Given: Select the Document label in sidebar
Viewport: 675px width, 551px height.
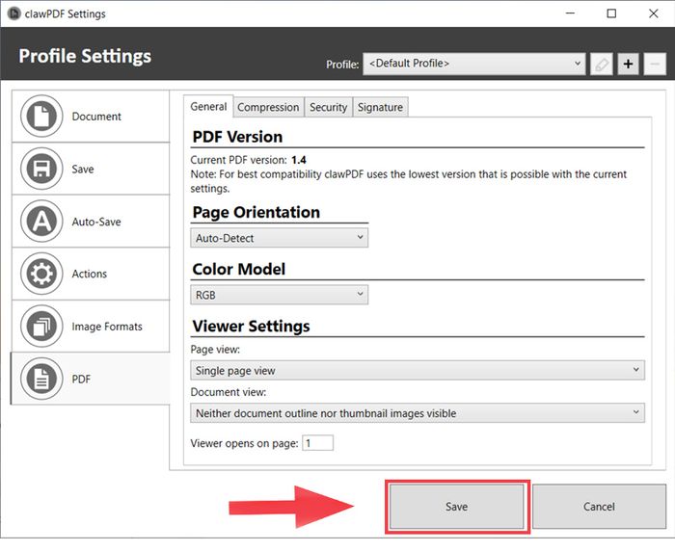Looking at the screenshot, I should click(96, 117).
